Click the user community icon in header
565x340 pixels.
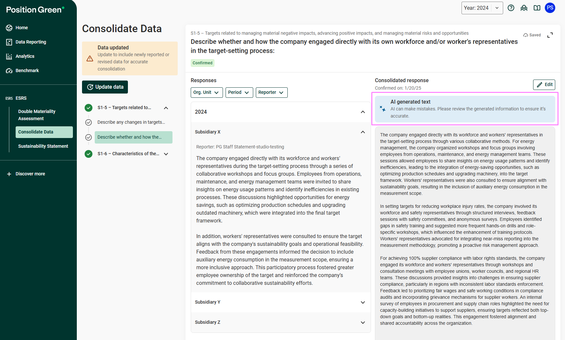click(x=524, y=8)
